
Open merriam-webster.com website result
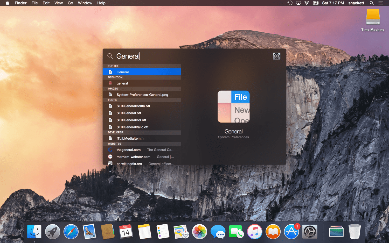(133, 157)
